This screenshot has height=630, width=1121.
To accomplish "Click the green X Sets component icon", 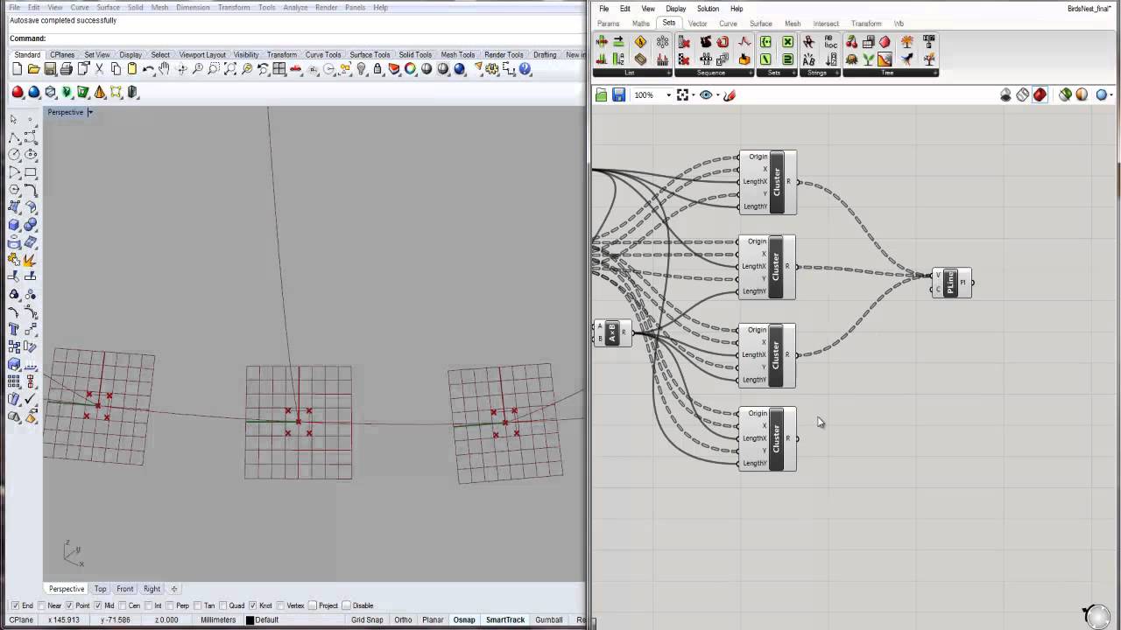I will tap(787, 42).
